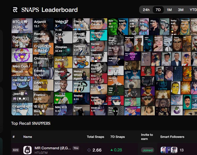Open the Mèo Con / Recall tile

(22, 69)
